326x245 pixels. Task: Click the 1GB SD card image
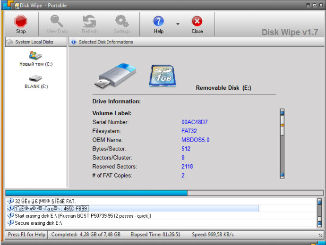(163, 76)
